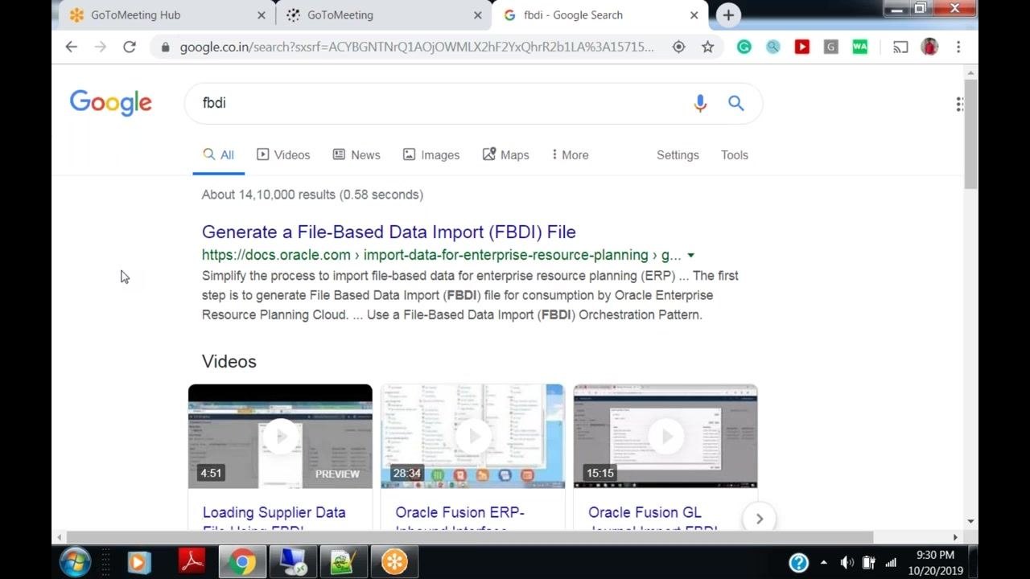Open the More search options dropdown
This screenshot has height=579, width=1030.
(x=570, y=155)
